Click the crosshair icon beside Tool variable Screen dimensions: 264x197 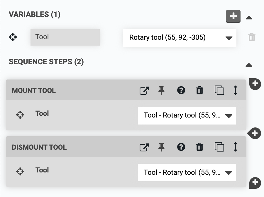[x=13, y=37]
